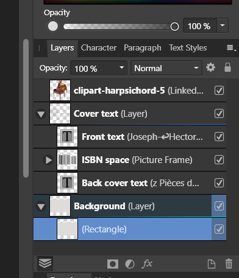Screen dimensions: 239x278
Task: Click the harpsichord layer thumbnail
Action: pyautogui.click(x=60, y=91)
